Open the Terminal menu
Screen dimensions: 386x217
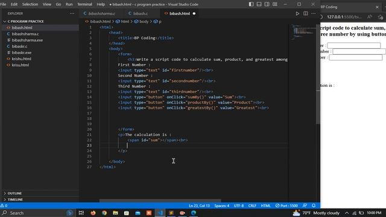(84, 4)
